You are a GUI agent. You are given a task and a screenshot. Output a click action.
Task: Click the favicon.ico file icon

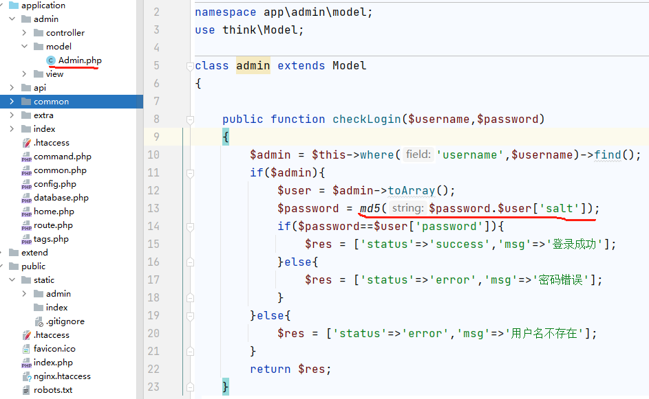pos(27,349)
